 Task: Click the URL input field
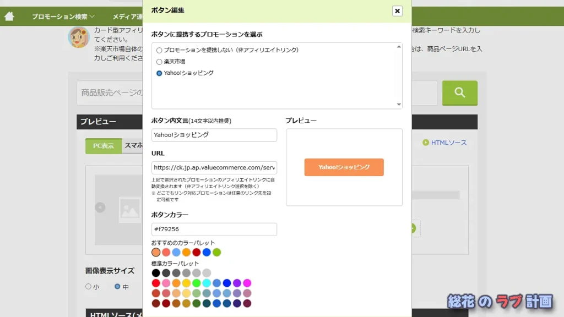(x=214, y=167)
